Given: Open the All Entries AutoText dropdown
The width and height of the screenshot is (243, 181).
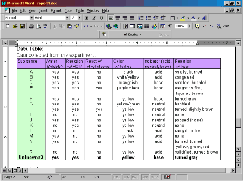Looking at the screenshot, I should coord(132,34).
